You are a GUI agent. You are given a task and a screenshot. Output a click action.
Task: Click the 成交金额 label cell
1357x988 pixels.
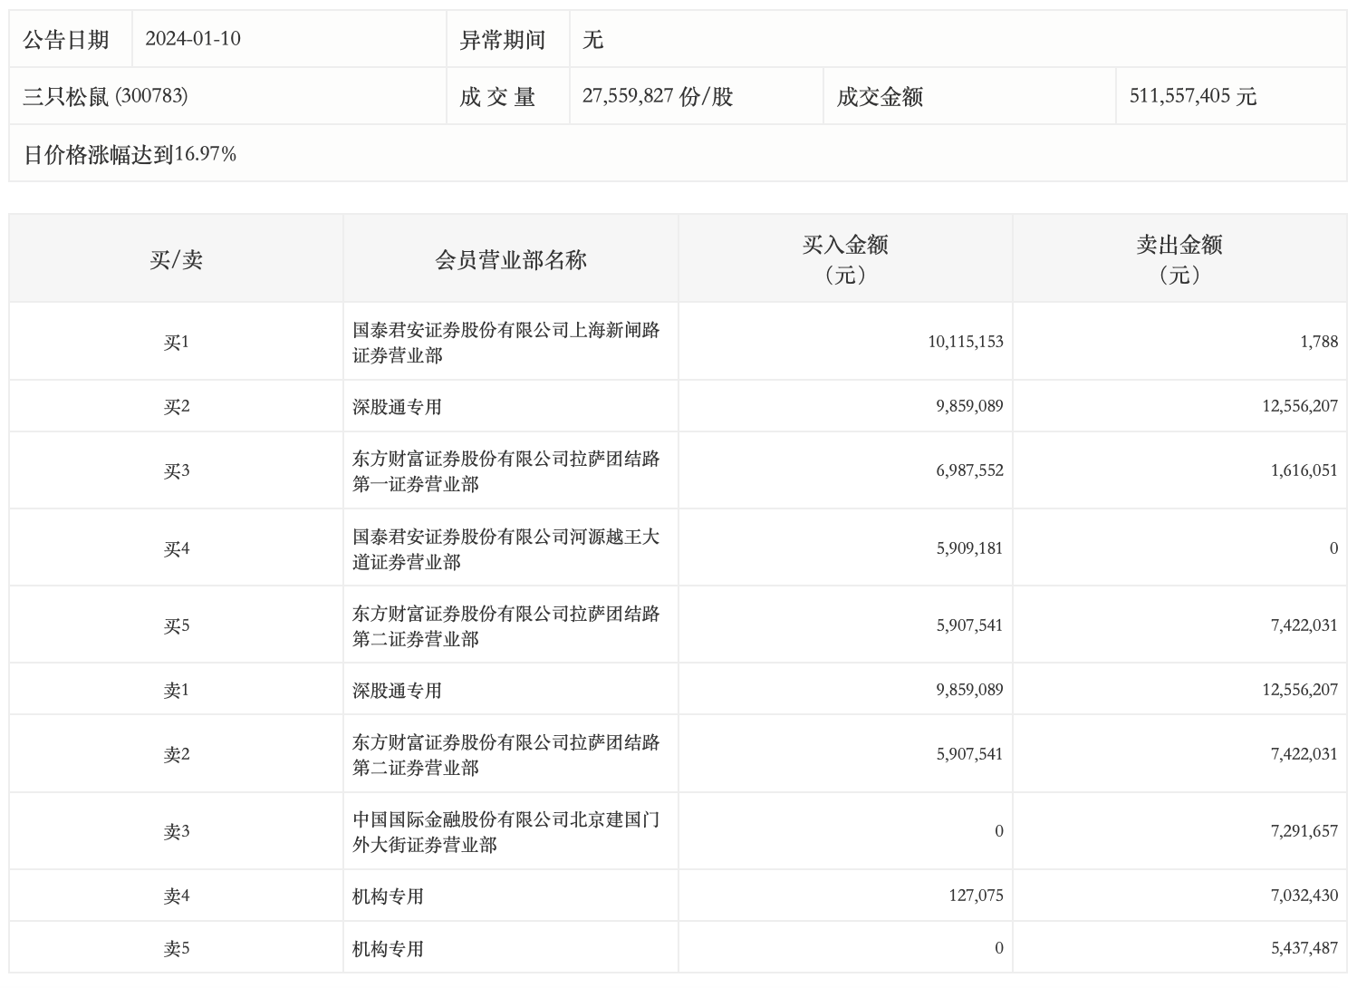pos(880,97)
